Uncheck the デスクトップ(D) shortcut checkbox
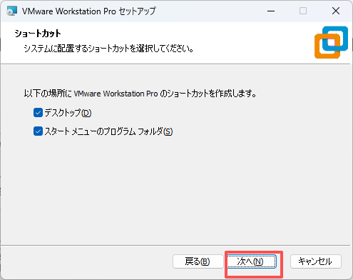Image resolution: width=353 pixels, height=280 pixels. 38,113
